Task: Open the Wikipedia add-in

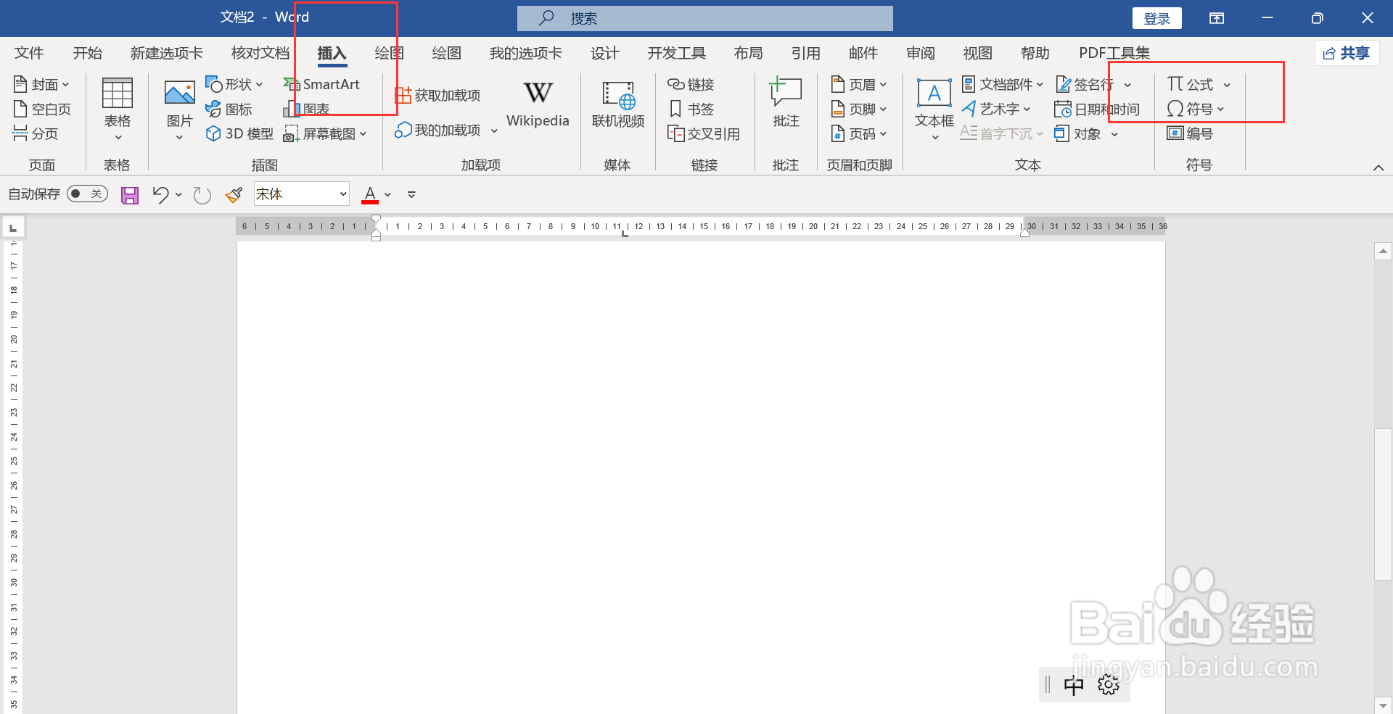Action: 538,104
